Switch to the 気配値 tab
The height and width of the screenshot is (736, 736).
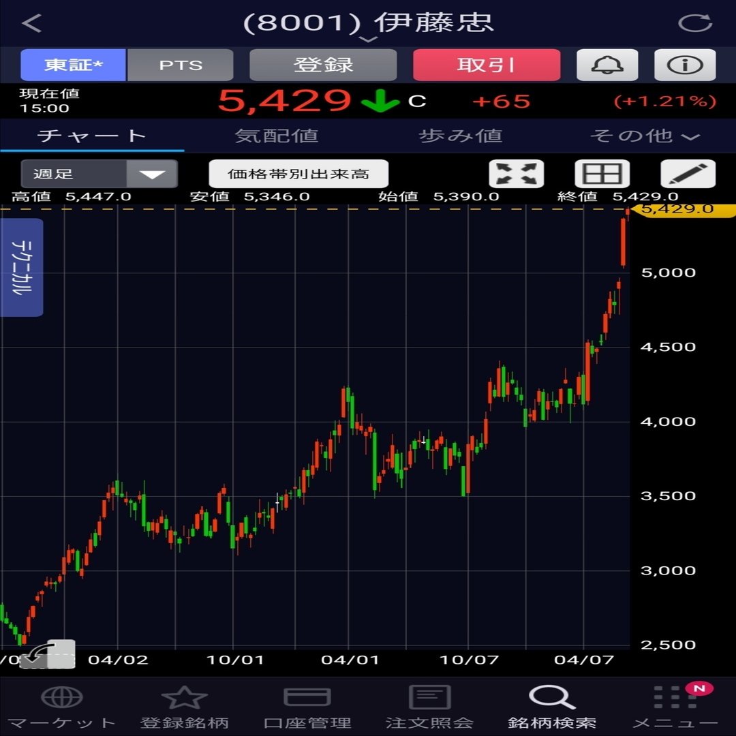(x=277, y=136)
